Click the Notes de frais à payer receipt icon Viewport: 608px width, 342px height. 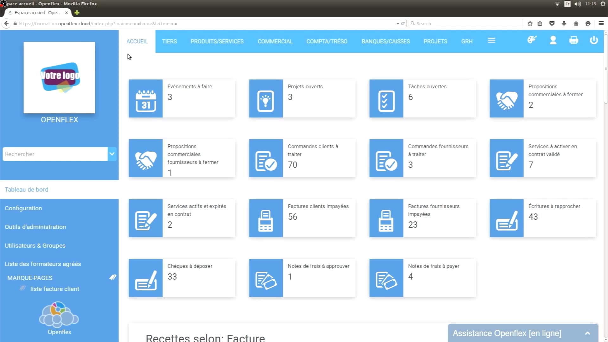click(x=386, y=278)
